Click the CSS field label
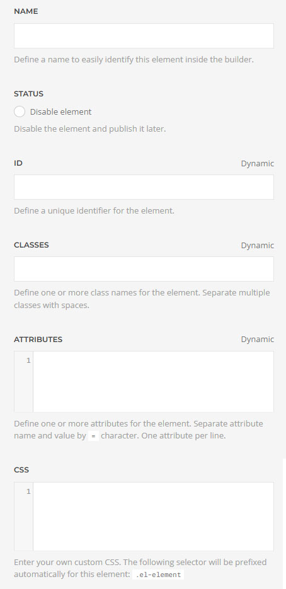 [21, 470]
